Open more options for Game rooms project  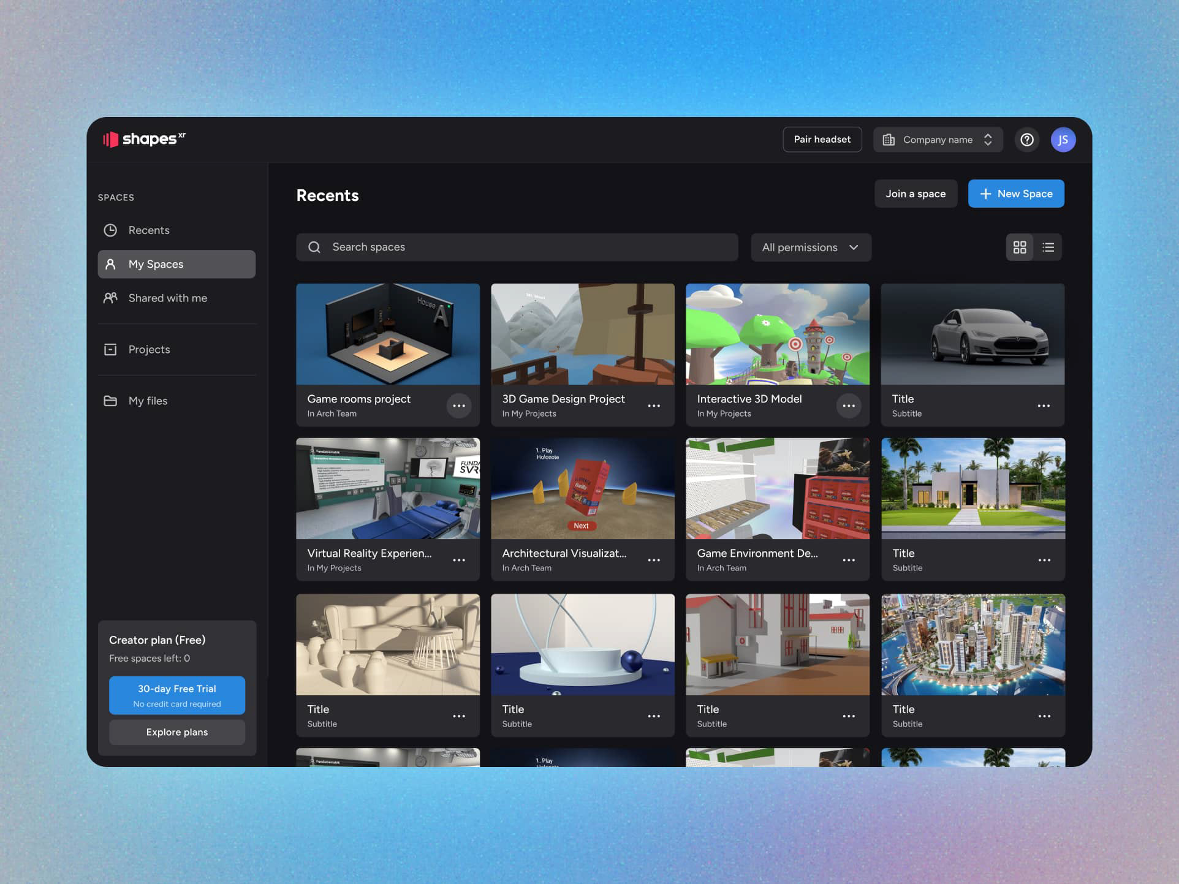coord(458,406)
